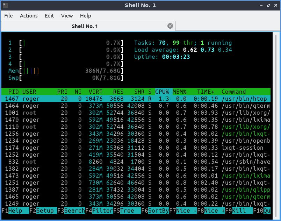281x221 pixels.
Task: Open the File menu
Action: point(8,16)
